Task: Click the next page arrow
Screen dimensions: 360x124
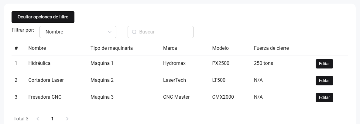Action: [67, 119]
